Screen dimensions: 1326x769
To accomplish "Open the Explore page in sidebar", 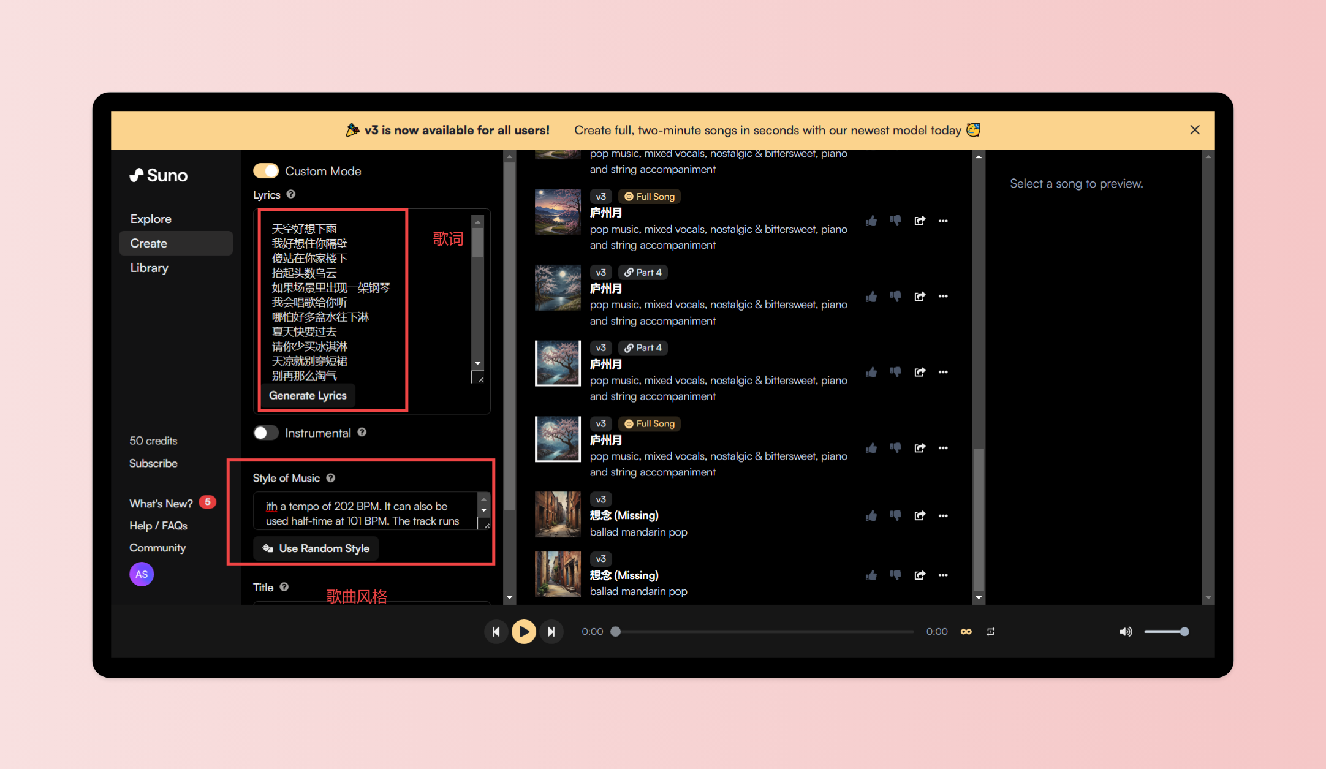I will [151, 219].
